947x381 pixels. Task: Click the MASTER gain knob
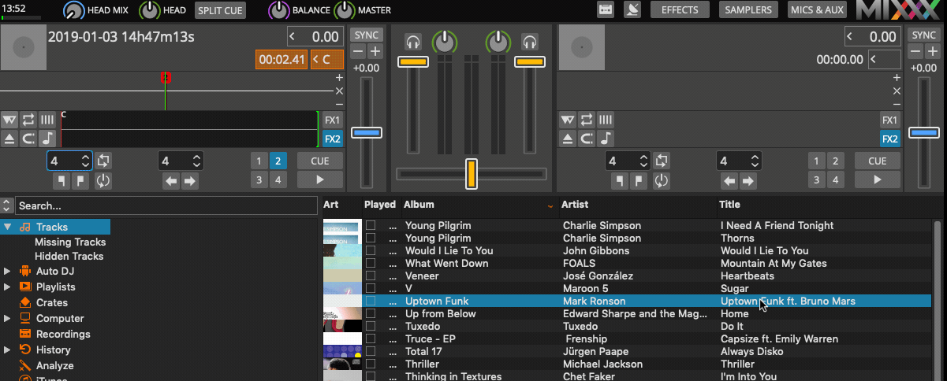[345, 11]
